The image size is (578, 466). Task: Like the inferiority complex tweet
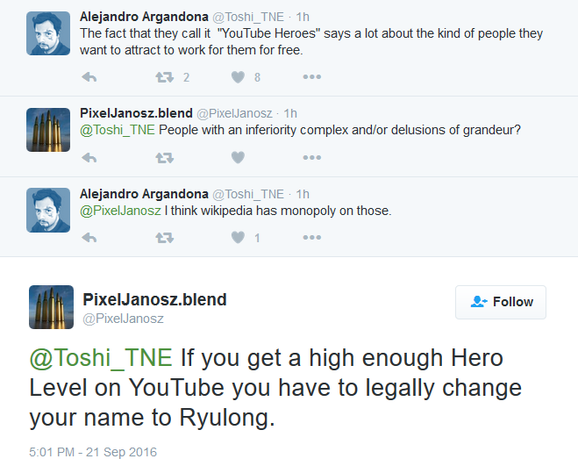click(x=238, y=158)
